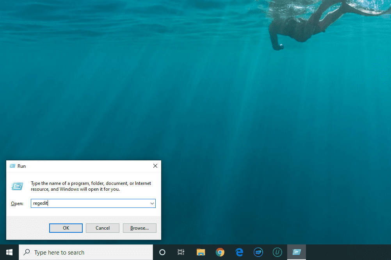This screenshot has height=260, width=391.
Task: Open Google Chrome from the taskbar
Action: coord(220,252)
